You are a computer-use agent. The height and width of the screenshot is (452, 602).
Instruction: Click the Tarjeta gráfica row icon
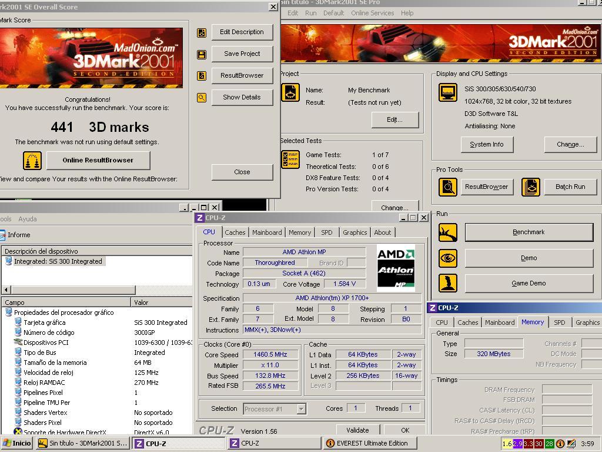tap(18, 322)
